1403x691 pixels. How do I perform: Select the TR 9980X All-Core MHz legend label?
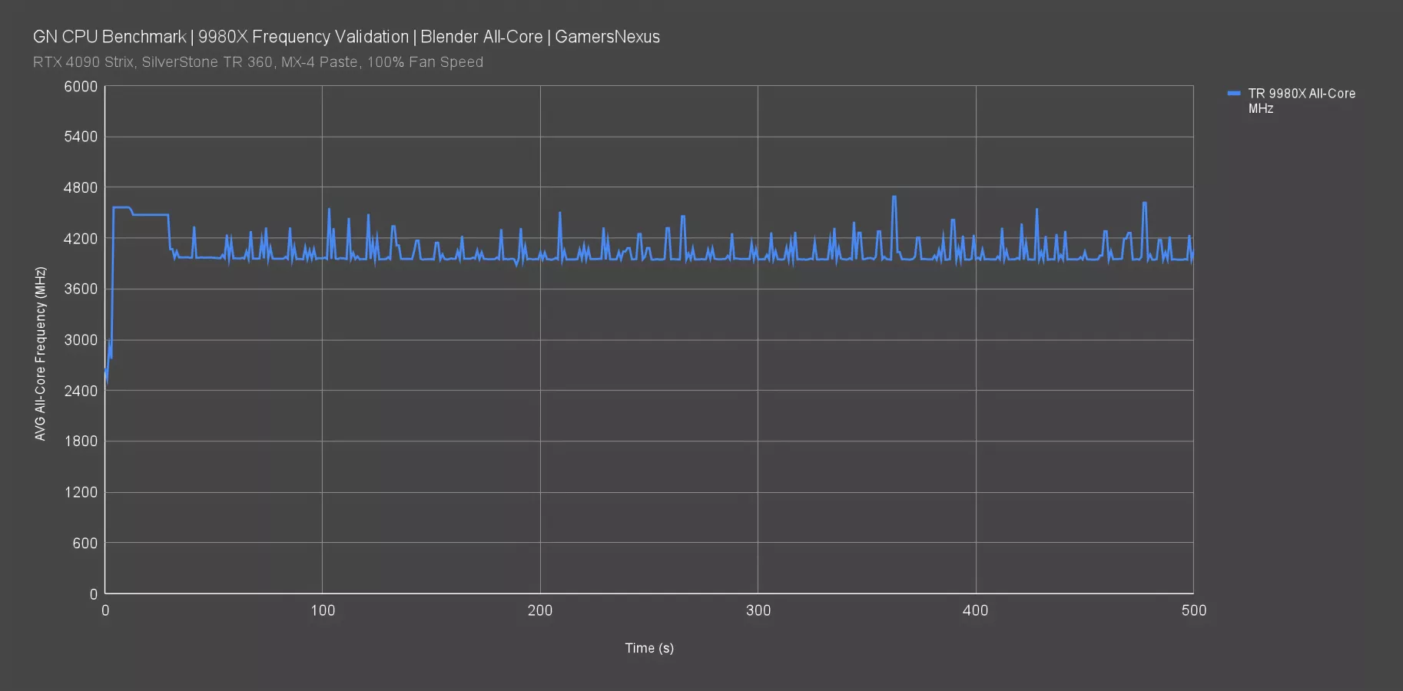click(x=1301, y=101)
